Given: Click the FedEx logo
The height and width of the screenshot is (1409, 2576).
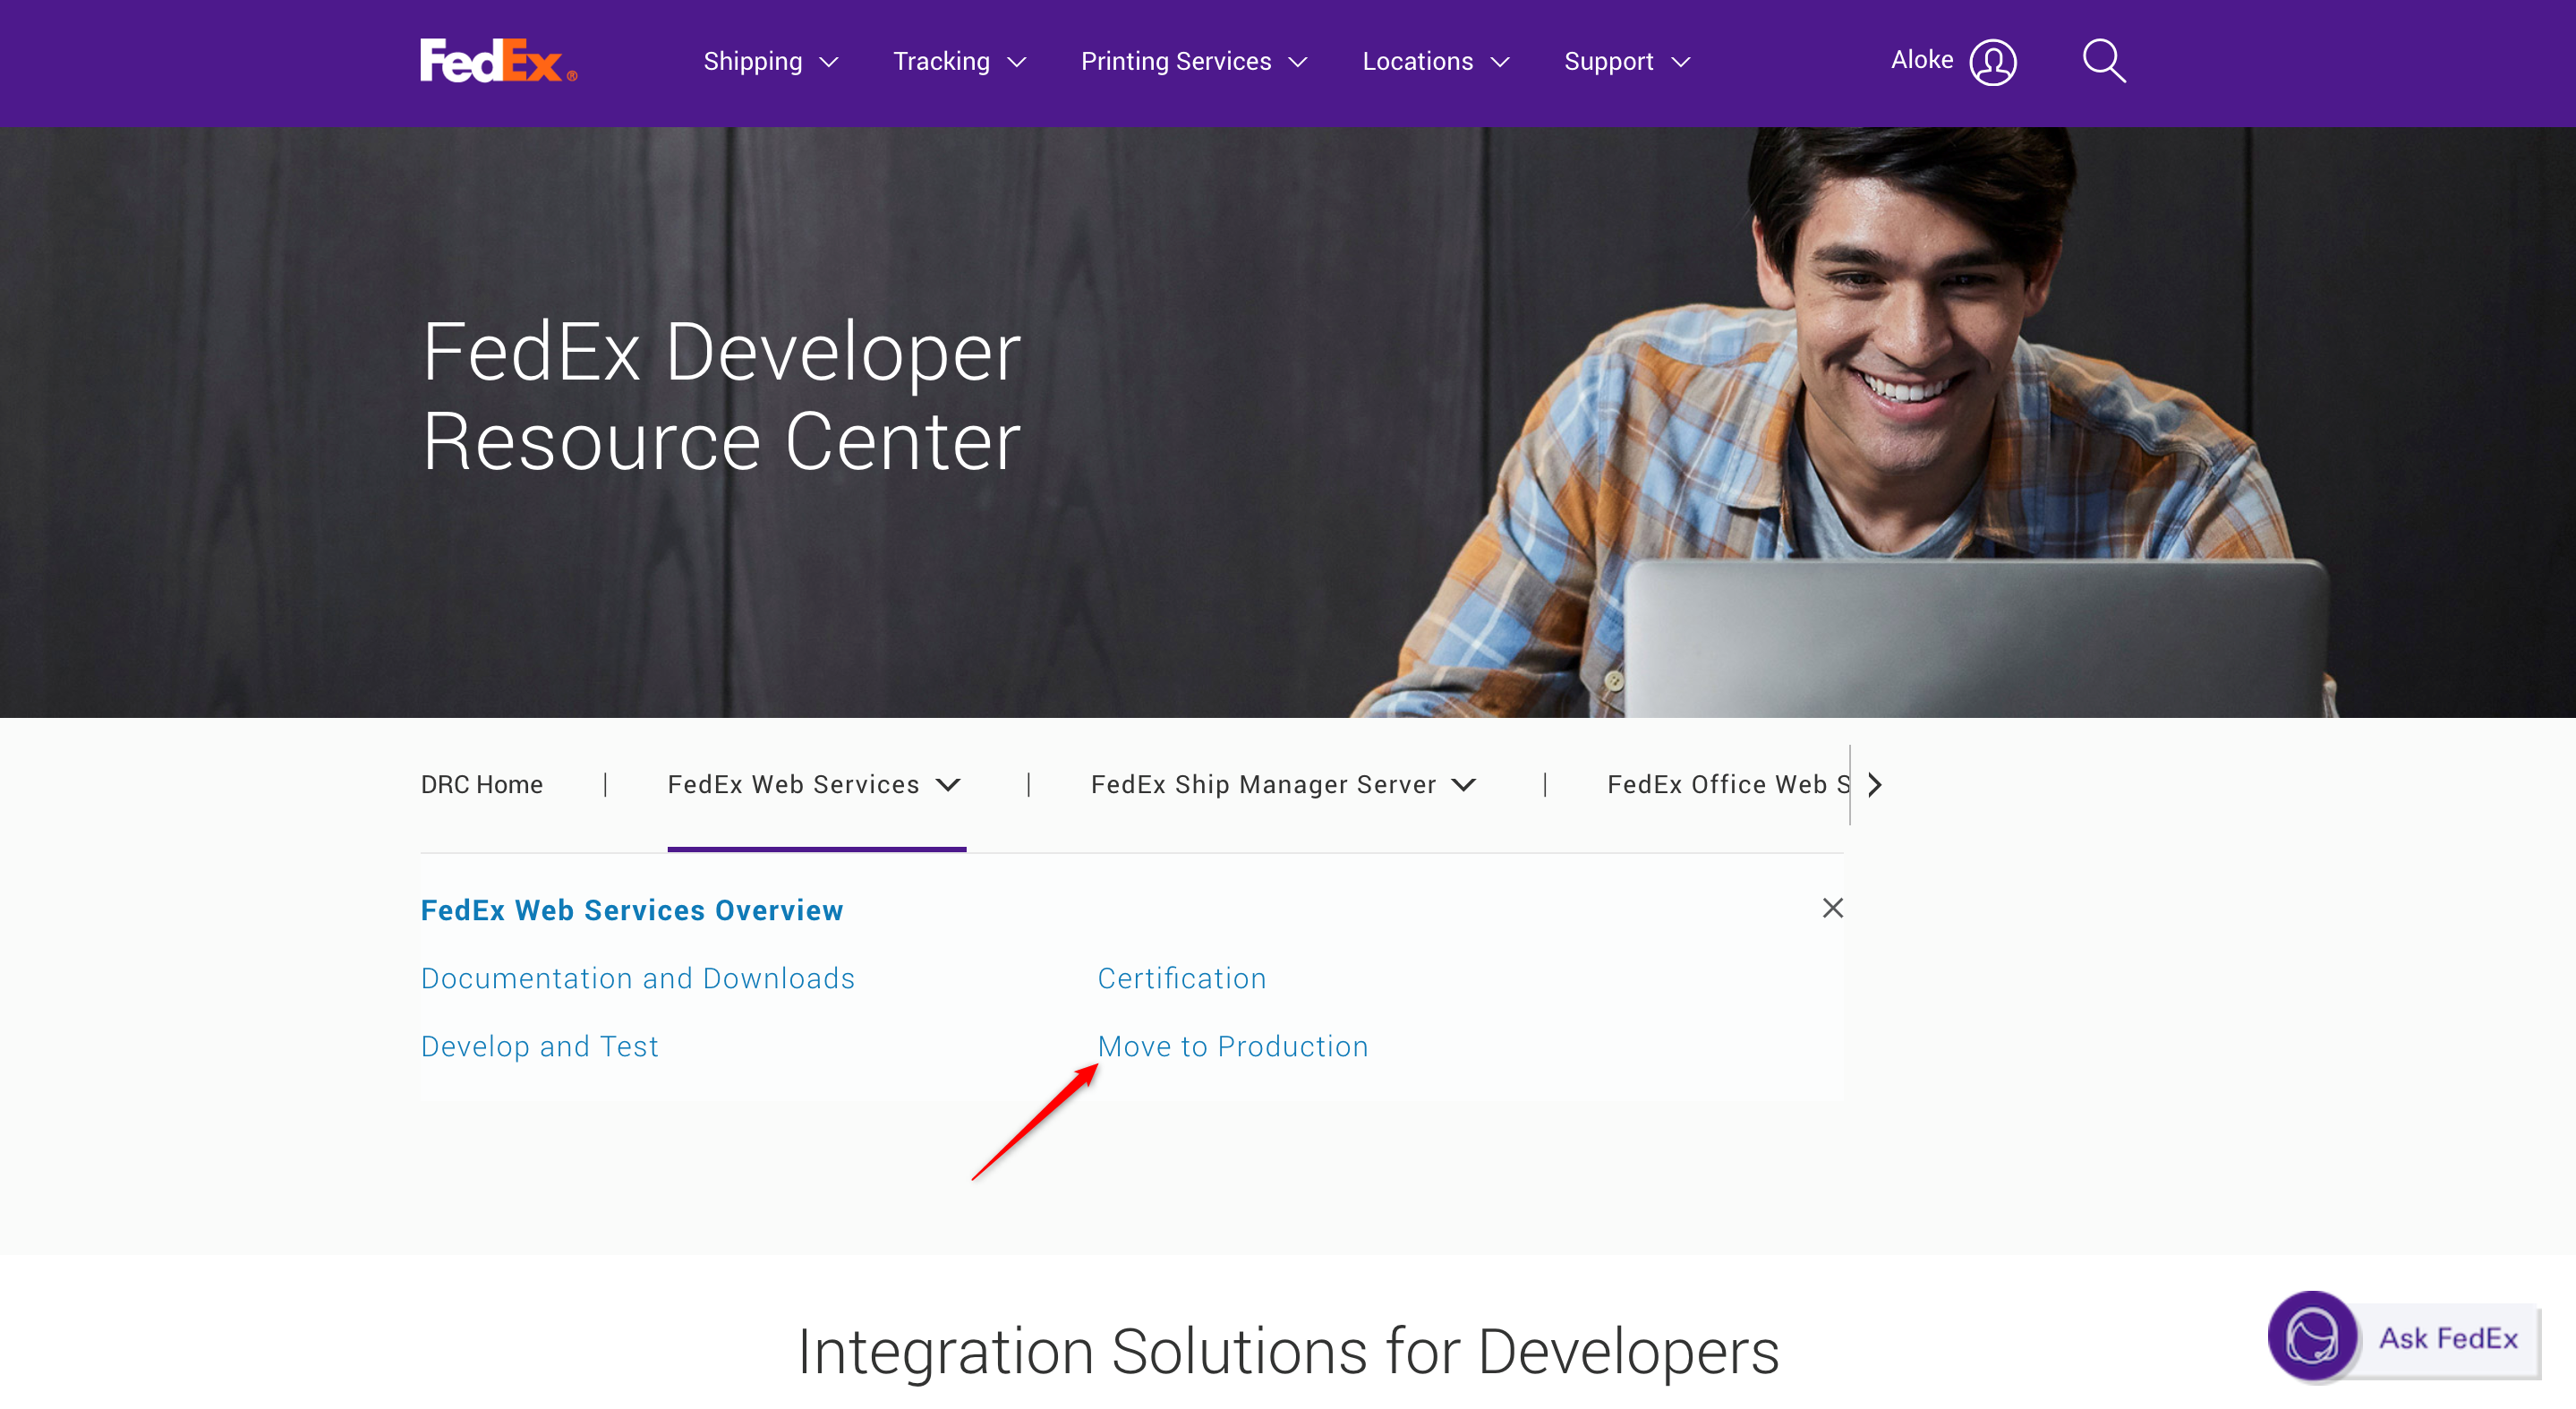Looking at the screenshot, I should 497,61.
